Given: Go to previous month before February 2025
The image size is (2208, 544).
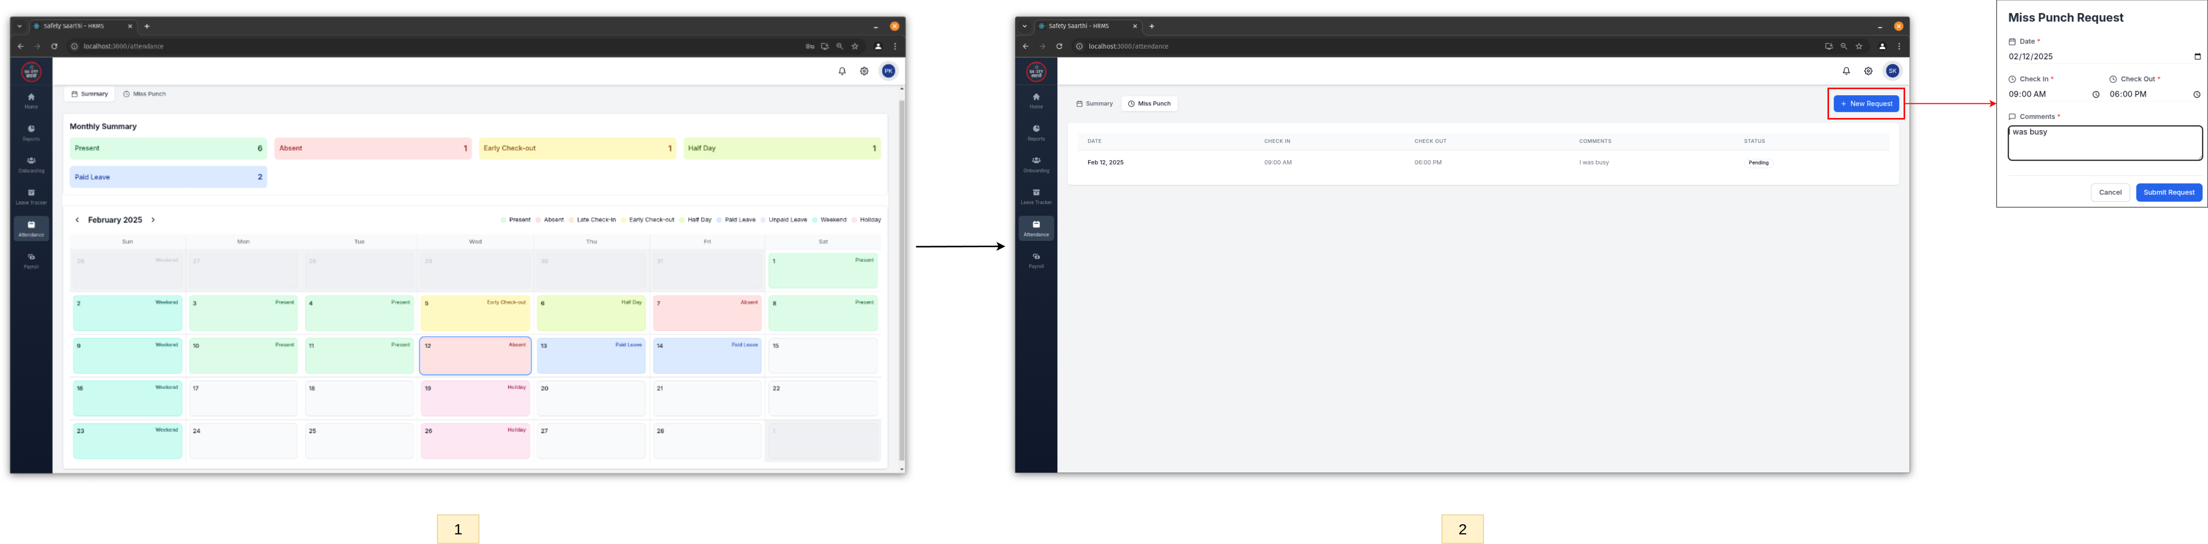Looking at the screenshot, I should (x=77, y=220).
